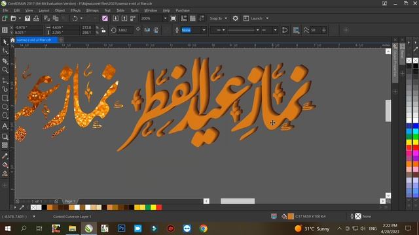Screen dimensions: 419x235
Task: Click the Search Content icon
Action: pyautogui.click(x=105, y=18)
